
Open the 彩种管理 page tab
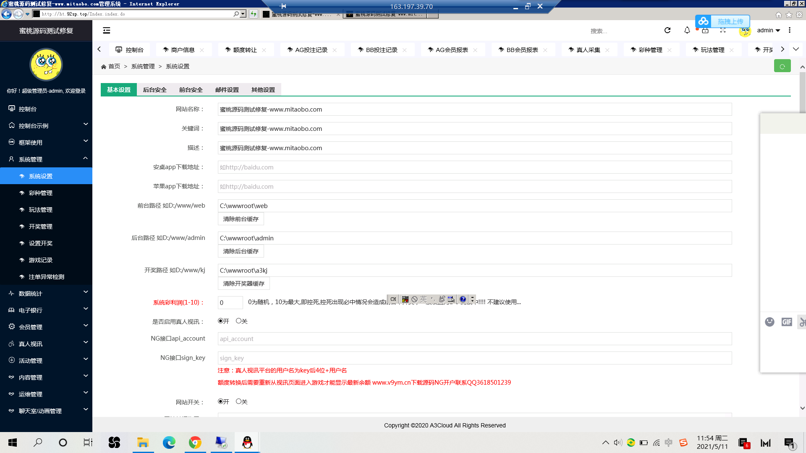[x=650, y=50]
